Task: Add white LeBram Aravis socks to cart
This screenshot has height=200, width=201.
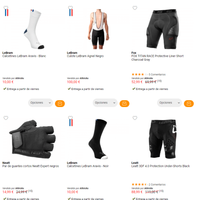Action: pos(60,104)
